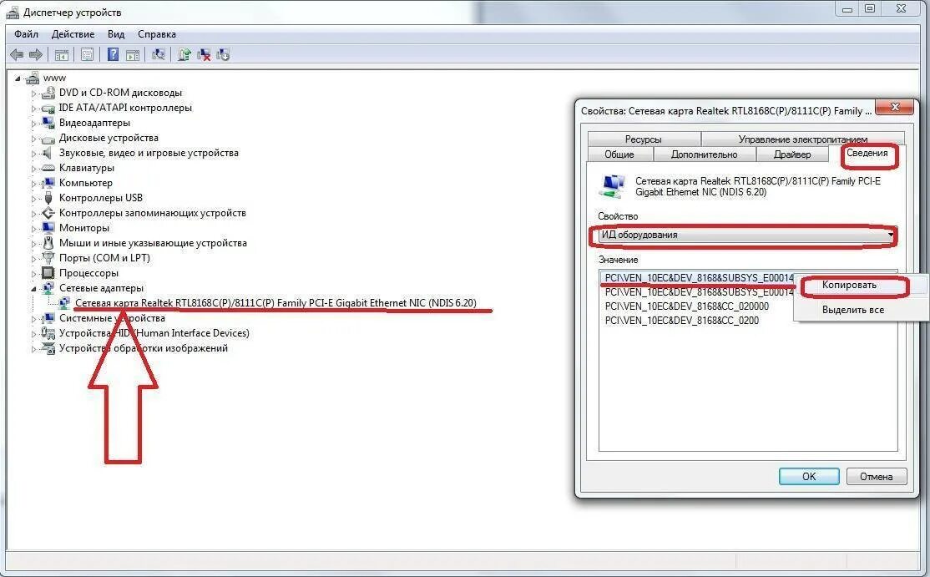
Task: Click the Клавиатуры keyboard icon
Action: tap(48, 169)
